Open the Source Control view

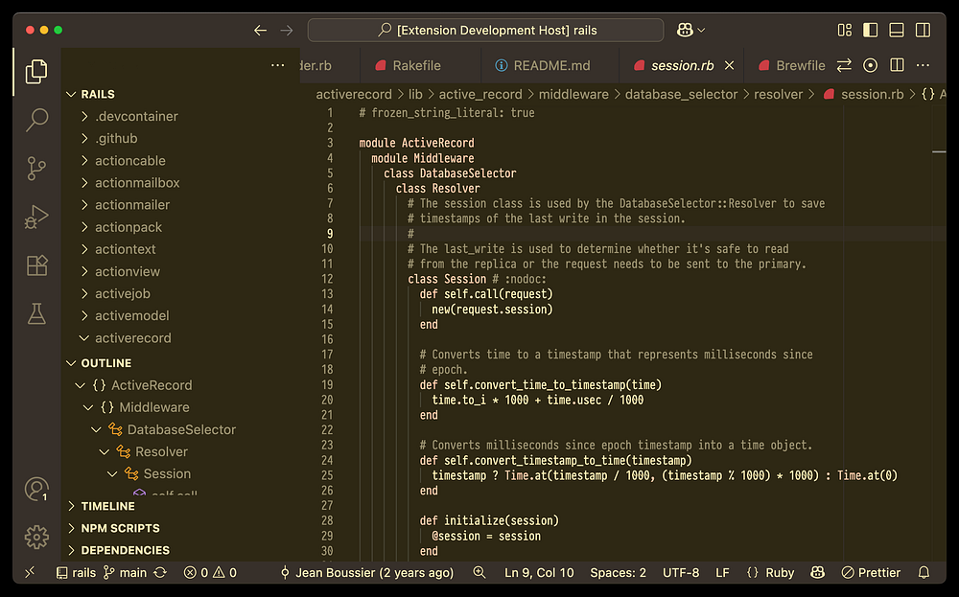(36, 169)
